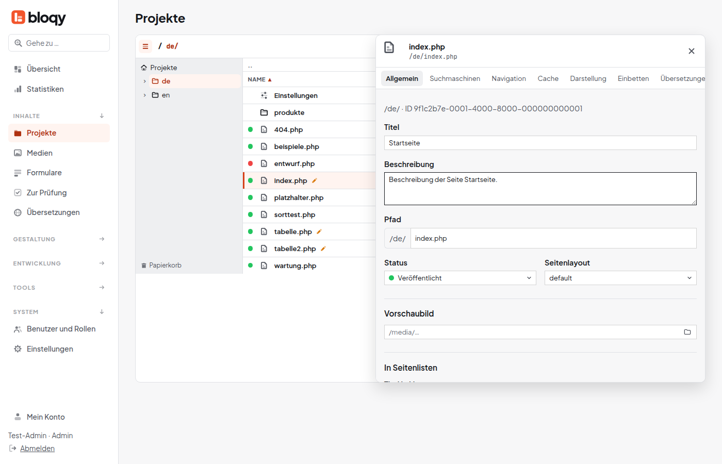The height and width of the screenshot is (464, 722).
Task: Click the red status dot of entwurf.php
Action: (251, 163)
